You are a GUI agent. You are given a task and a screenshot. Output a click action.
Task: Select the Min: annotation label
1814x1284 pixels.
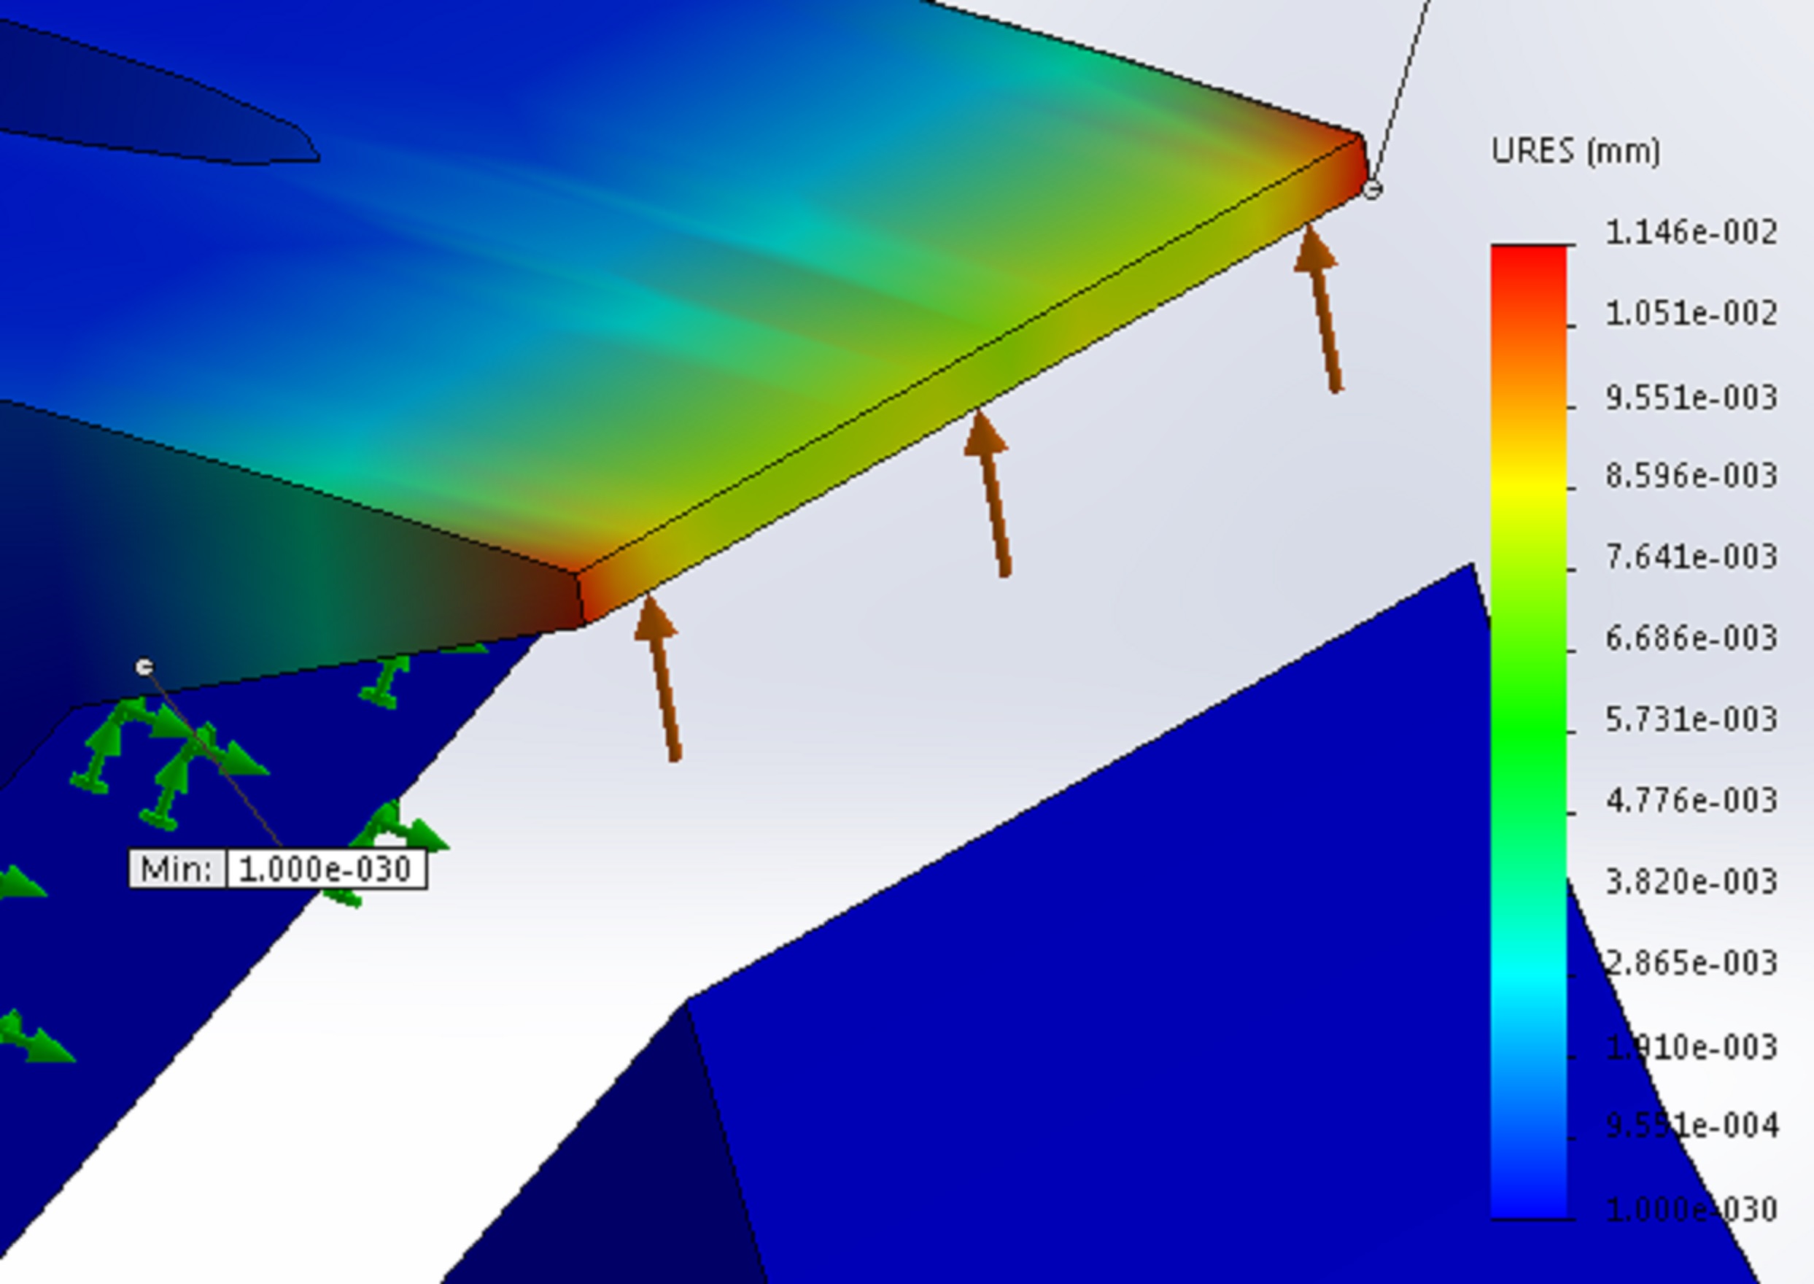click(x=177, y=870)
